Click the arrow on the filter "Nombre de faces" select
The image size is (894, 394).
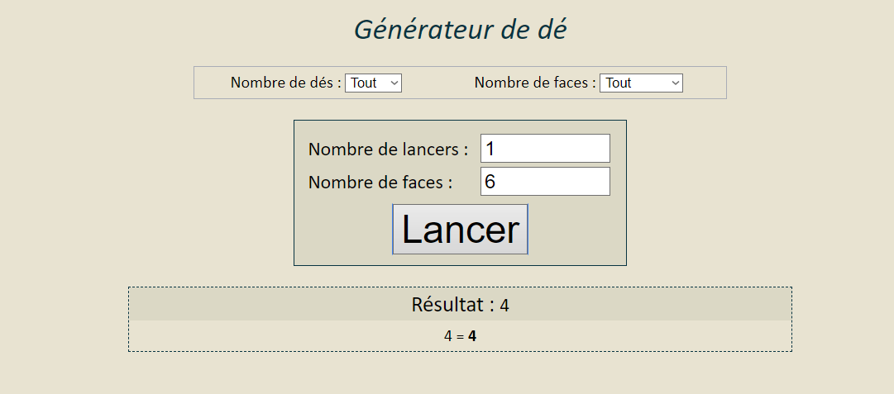coord(675,83)
